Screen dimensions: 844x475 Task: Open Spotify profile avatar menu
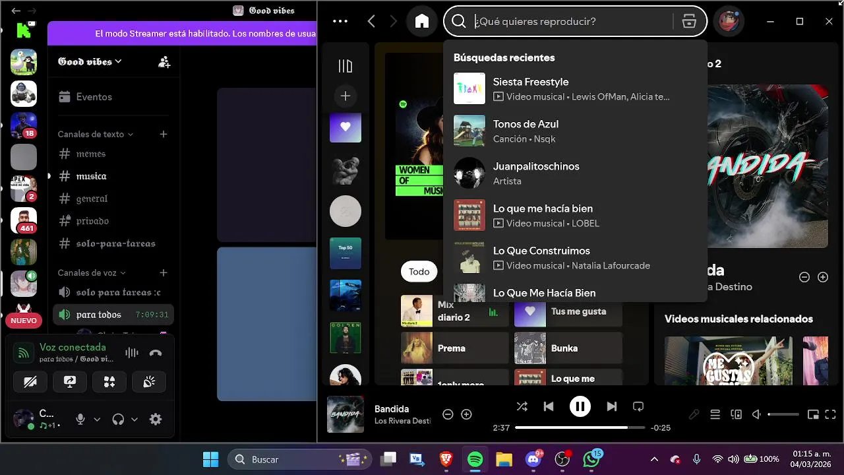[x=728, y=21]
